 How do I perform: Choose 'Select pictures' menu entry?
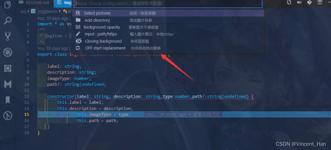[168, 13]
